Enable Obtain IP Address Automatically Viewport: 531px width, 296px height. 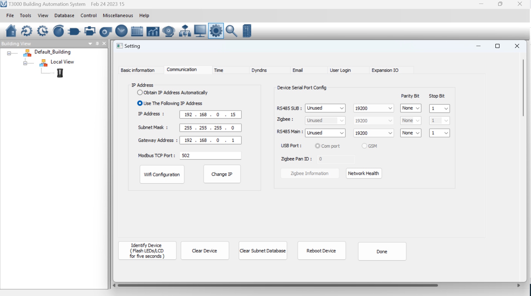coord(140,92)
